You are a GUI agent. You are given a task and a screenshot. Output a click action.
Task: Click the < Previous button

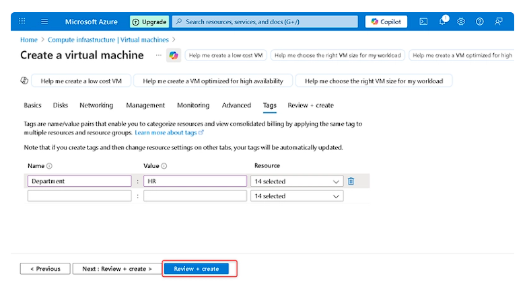(x=45, y=269)
